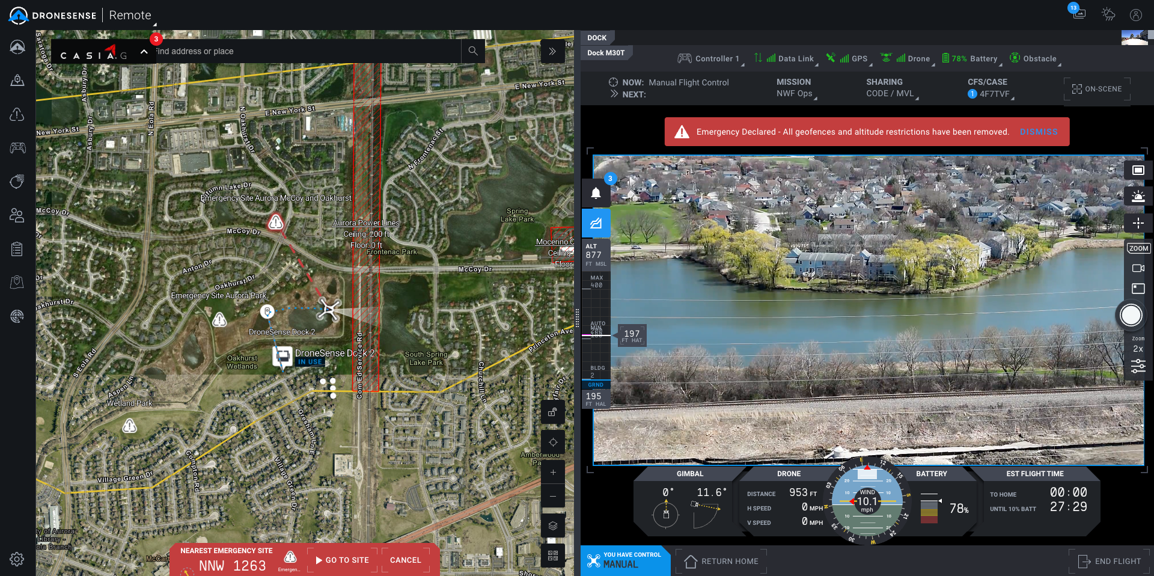Click the DroneSense Dock 2 IN USE marker

coord(282,357)
